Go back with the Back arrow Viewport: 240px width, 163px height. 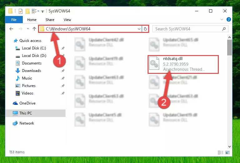[x=11, y=29]
